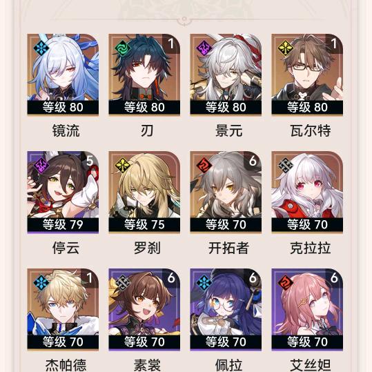Click Clara's gray Physical element icon
Viewport: 372px width, 372px height.
click(286, 166)
